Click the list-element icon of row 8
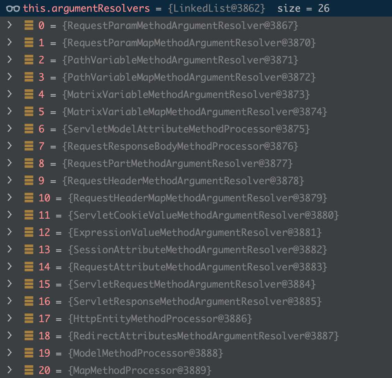392x378 pixels. click(x=29, y=163)
